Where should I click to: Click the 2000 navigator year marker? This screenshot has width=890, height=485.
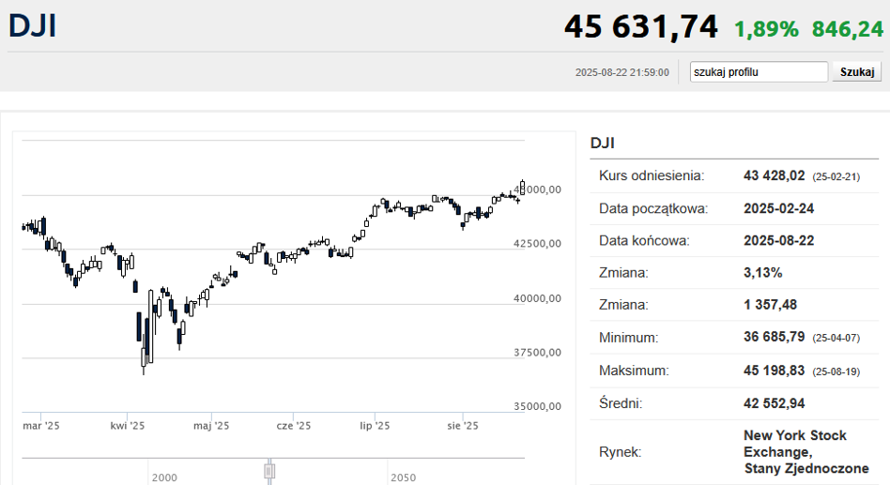coord(164,477)
